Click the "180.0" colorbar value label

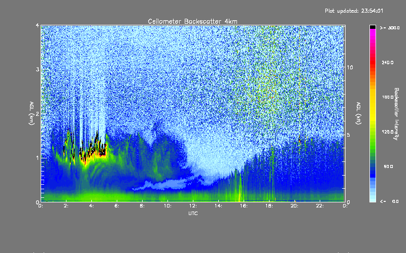pyautogui.click(x=388, y=97)
